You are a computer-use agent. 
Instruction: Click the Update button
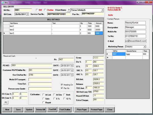[29, 110]
